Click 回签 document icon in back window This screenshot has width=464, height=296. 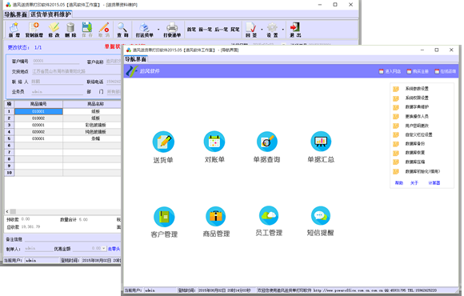click(251, 30)
